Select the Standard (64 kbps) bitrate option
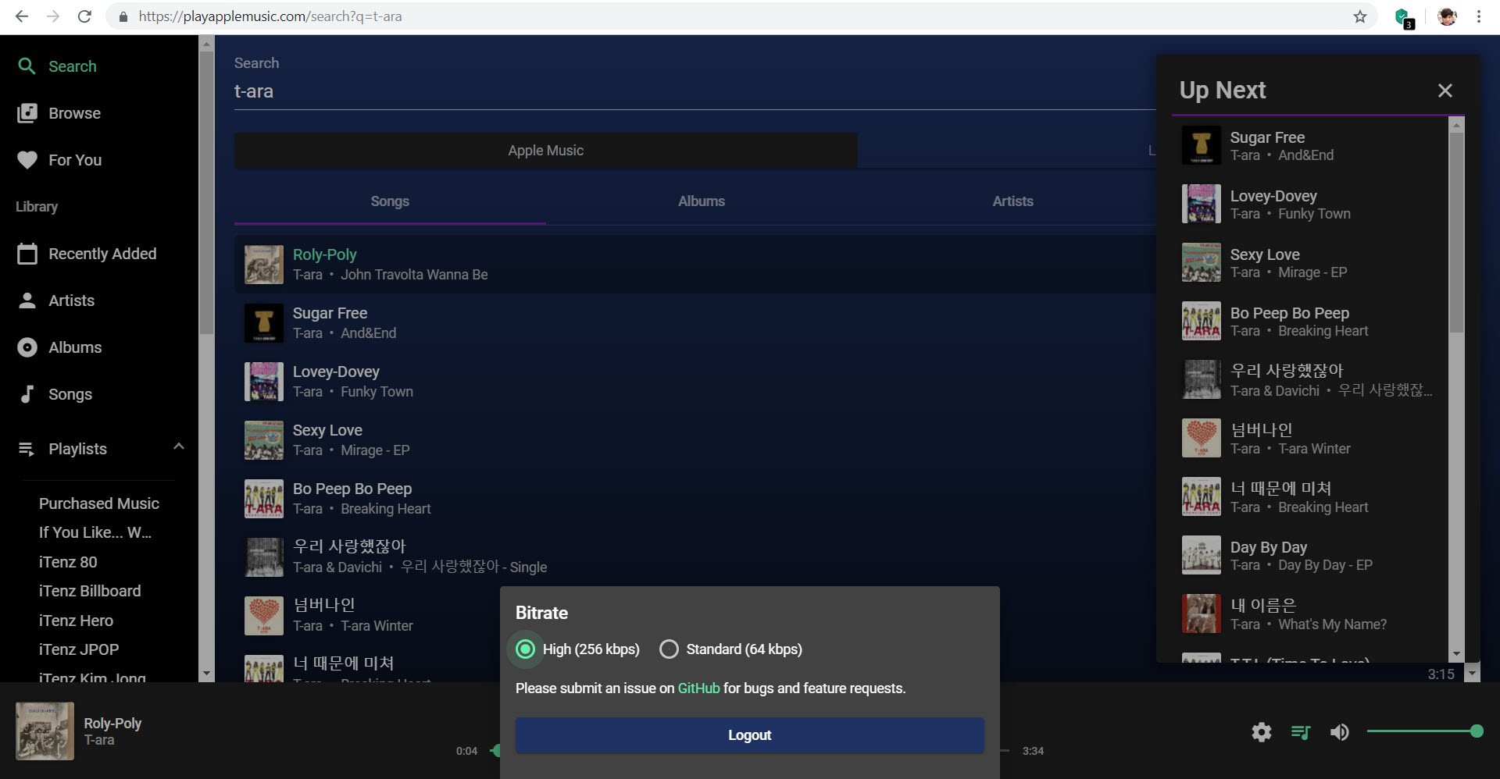Screen dimensions: 1500x779 (668, 649)
